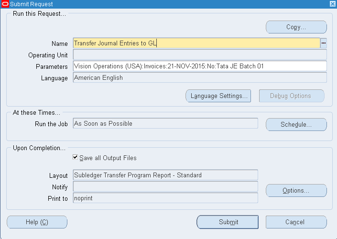Cancel the Submit Request dialog
This screenshot has height=239, width=337.
(296, 222)
